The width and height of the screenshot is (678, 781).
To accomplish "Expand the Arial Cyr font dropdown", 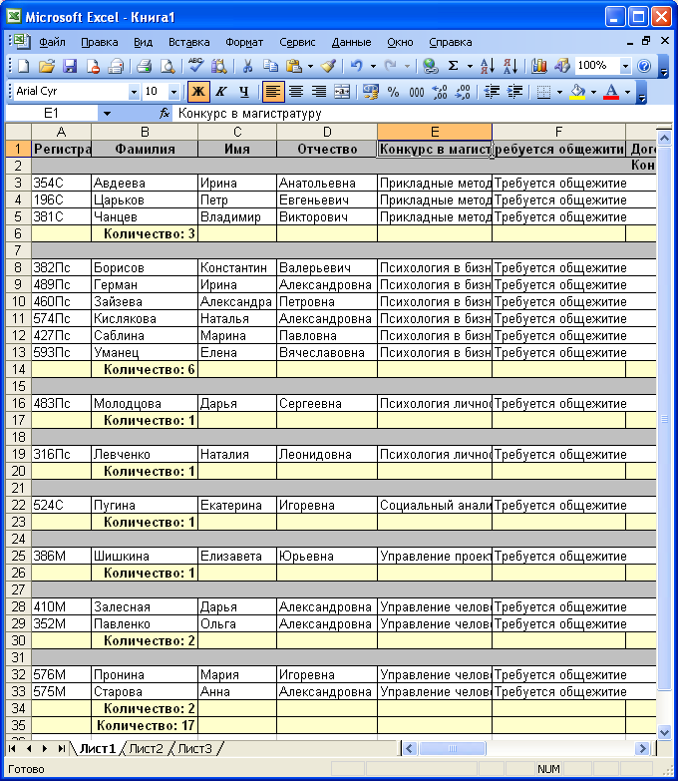I will 135,92.
